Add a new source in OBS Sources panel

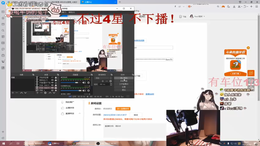37,93
